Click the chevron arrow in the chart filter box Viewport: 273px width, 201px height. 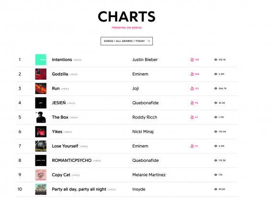(149, 41)
